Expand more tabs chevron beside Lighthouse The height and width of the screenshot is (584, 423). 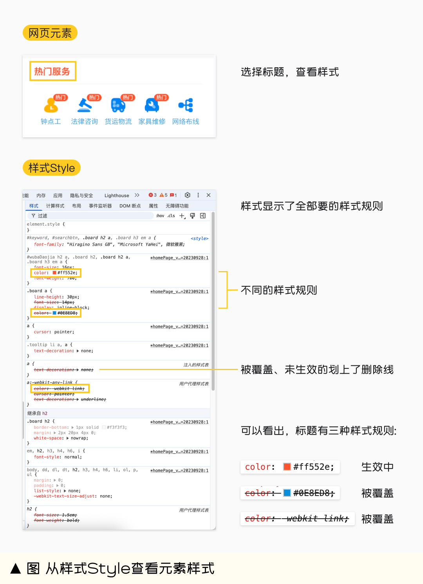coord(137,195)
